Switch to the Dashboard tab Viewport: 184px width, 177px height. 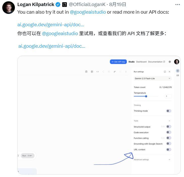(141, 62)
